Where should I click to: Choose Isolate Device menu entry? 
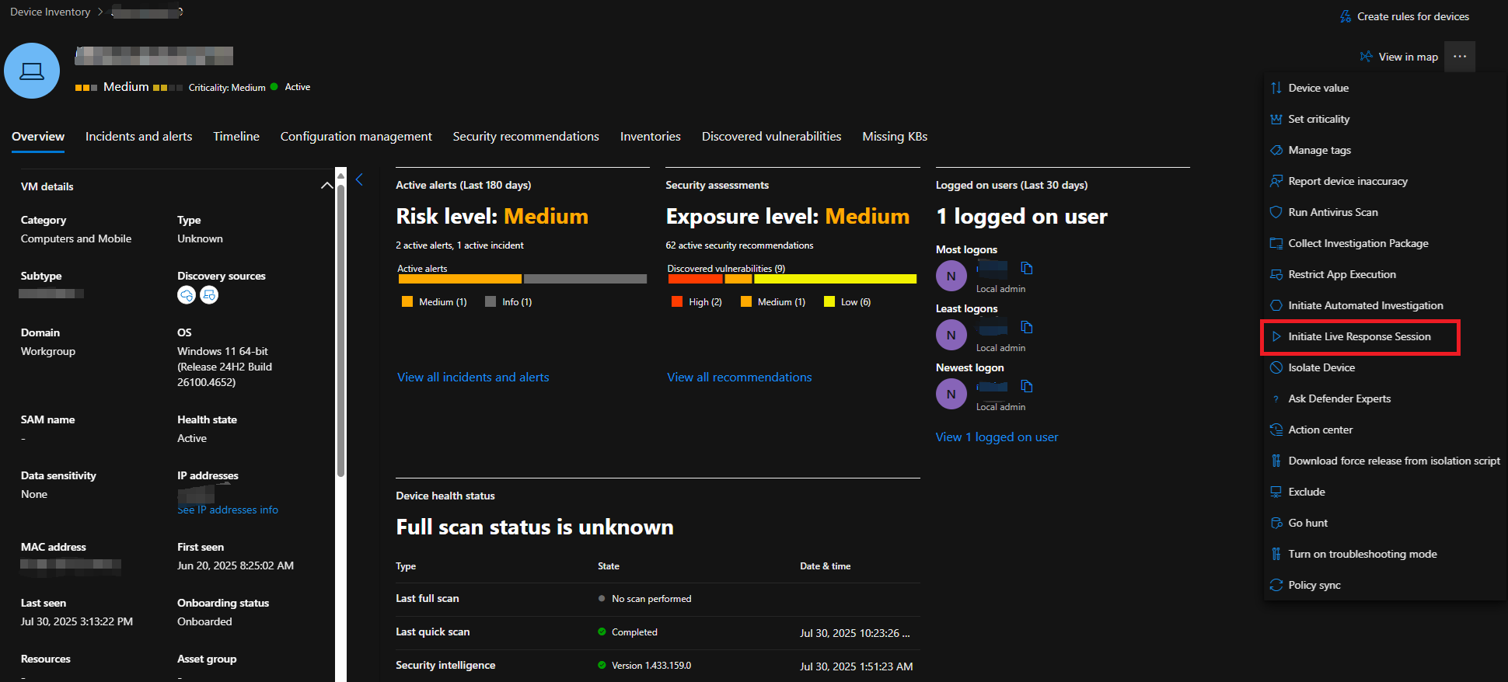pyautogui.click(x=1384, y=367)
